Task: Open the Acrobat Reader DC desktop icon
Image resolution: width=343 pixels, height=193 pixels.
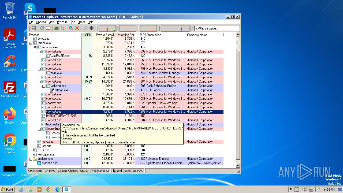Action: click(10, 39)
